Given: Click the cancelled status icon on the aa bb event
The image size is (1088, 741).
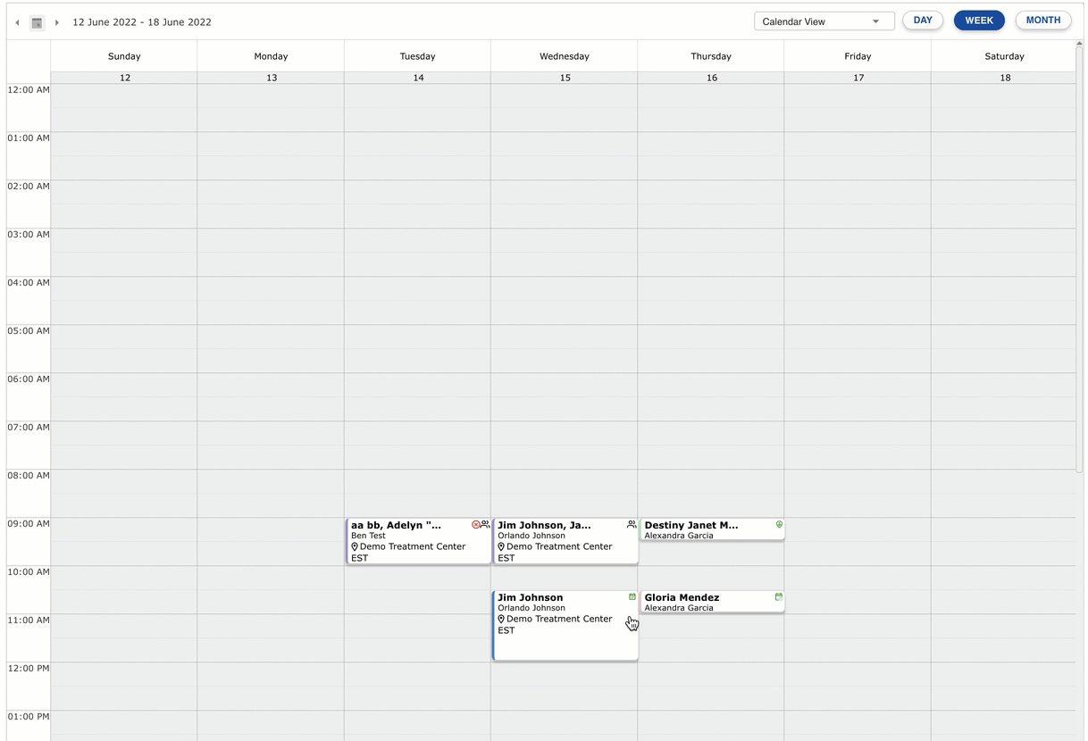Looking at the screenshot, I should coord(477,525).
